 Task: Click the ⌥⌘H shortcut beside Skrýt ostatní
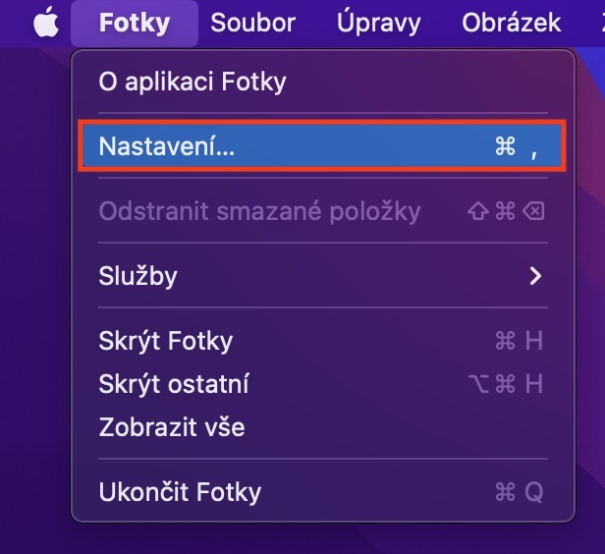point(506,384)
